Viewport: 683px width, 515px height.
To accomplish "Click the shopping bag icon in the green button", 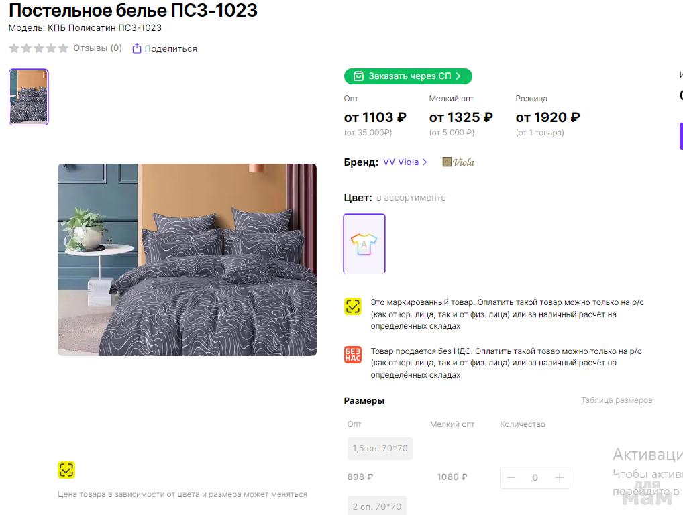I will [x=358, y=76].
